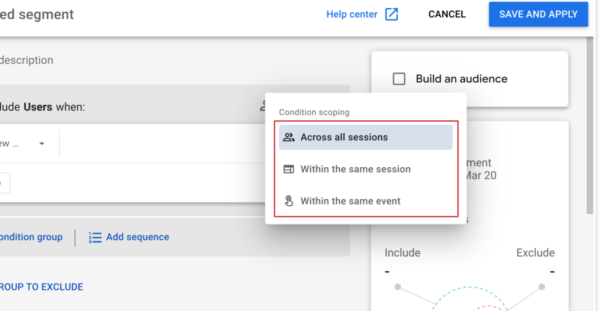Click the numbered-list icon beside Add sequence
This screenshot has width=599, height=311.
pos(95,237)
